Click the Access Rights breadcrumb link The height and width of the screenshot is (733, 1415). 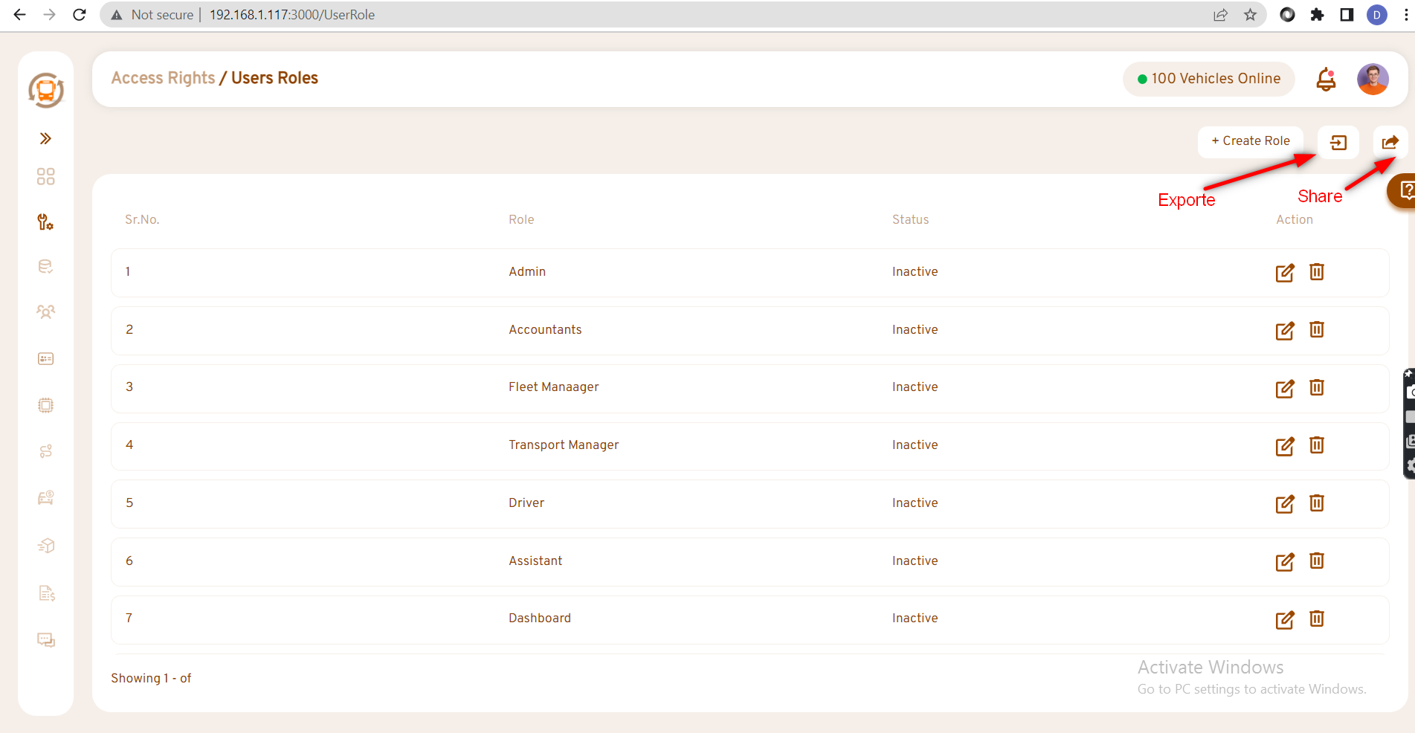coord(163,78)
